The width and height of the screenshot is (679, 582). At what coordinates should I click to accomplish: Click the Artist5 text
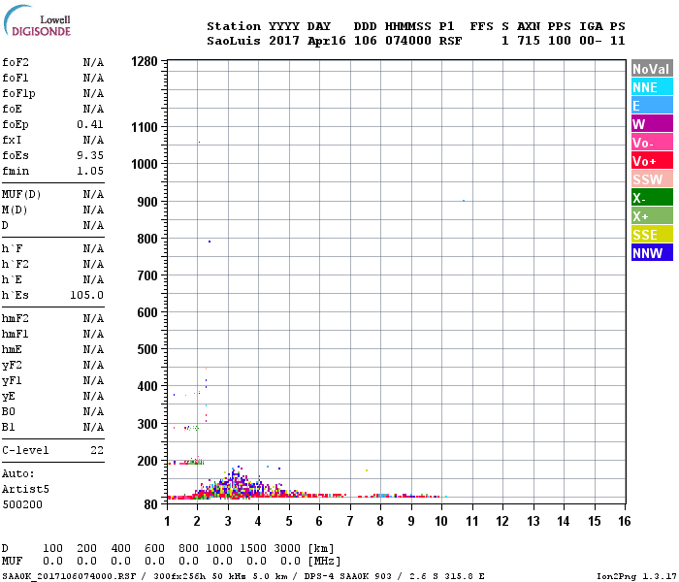click(25, 489)
